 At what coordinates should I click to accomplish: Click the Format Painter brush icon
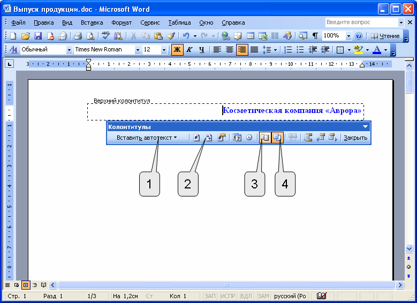(171, 36)
